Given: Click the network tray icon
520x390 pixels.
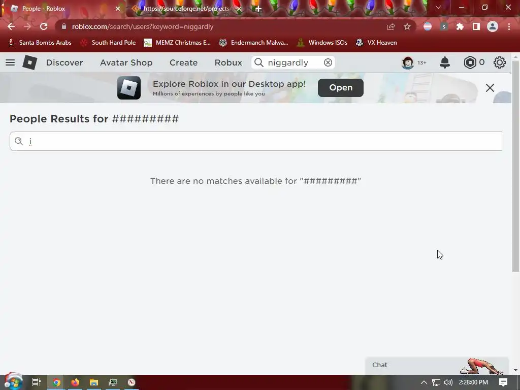Looking at the screenshot, I should (x=436, y=382).
